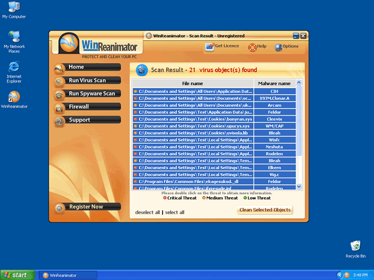The image size is (374, 280).
Task: Click the Run Virus Scan magnifier icon
Action: pyautogui.click(x=59, y=81)
